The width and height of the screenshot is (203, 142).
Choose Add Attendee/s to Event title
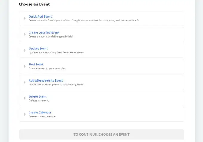(x=46, y=80)
